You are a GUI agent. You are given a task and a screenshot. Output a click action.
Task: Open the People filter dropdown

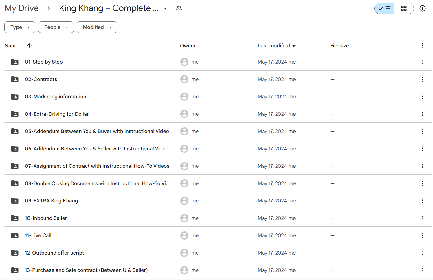click(56, 27)
